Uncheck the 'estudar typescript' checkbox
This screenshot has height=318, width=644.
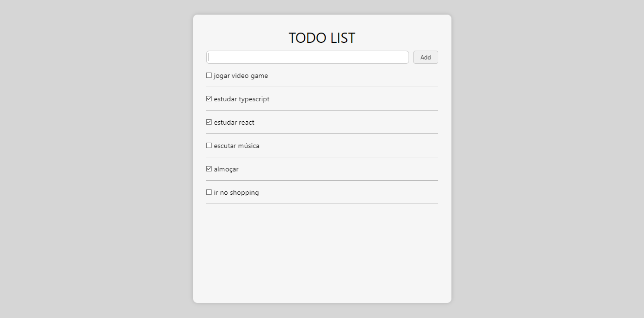coord(209,98)
